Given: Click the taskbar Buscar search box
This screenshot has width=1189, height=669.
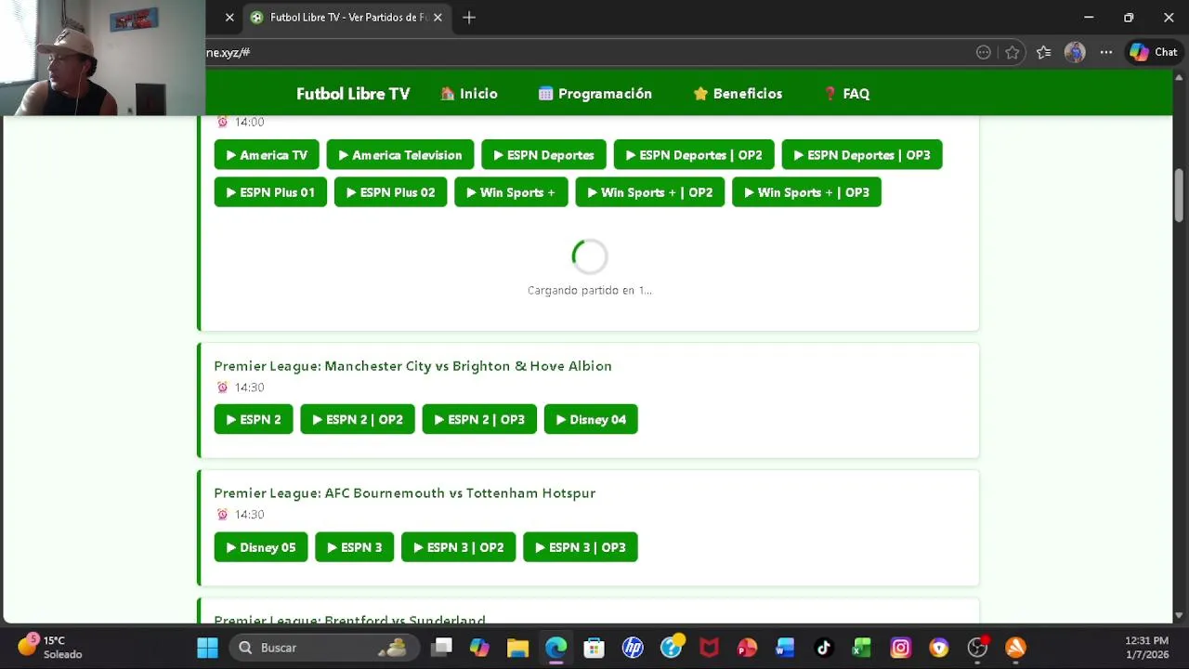Looking at the screenshot, I should [324, 648].
